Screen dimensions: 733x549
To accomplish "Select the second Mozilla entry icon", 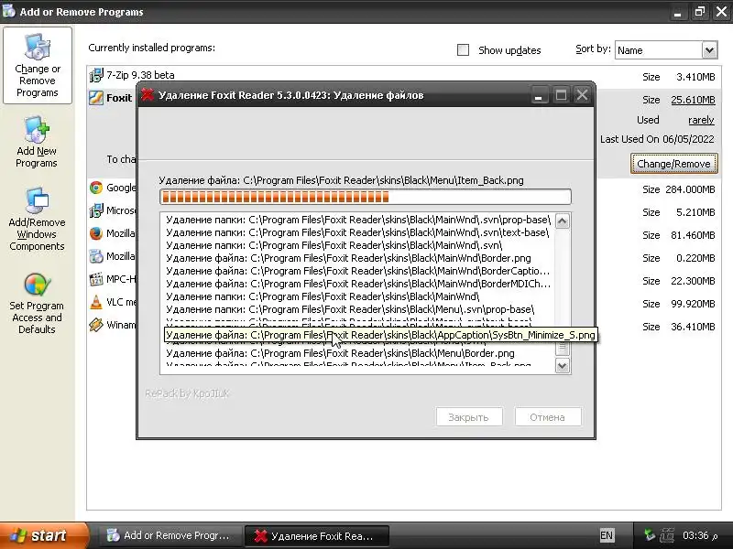I will click(x=96, y=256).
